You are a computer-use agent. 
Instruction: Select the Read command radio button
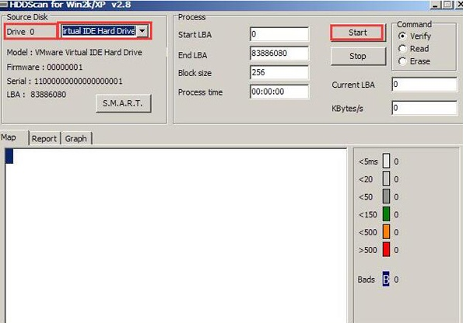(x=402, y=49)
